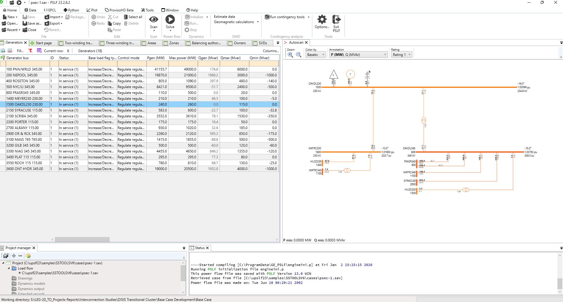Open the Options gear icon
This screenshot has height=302, width=563.
(322, 20)
